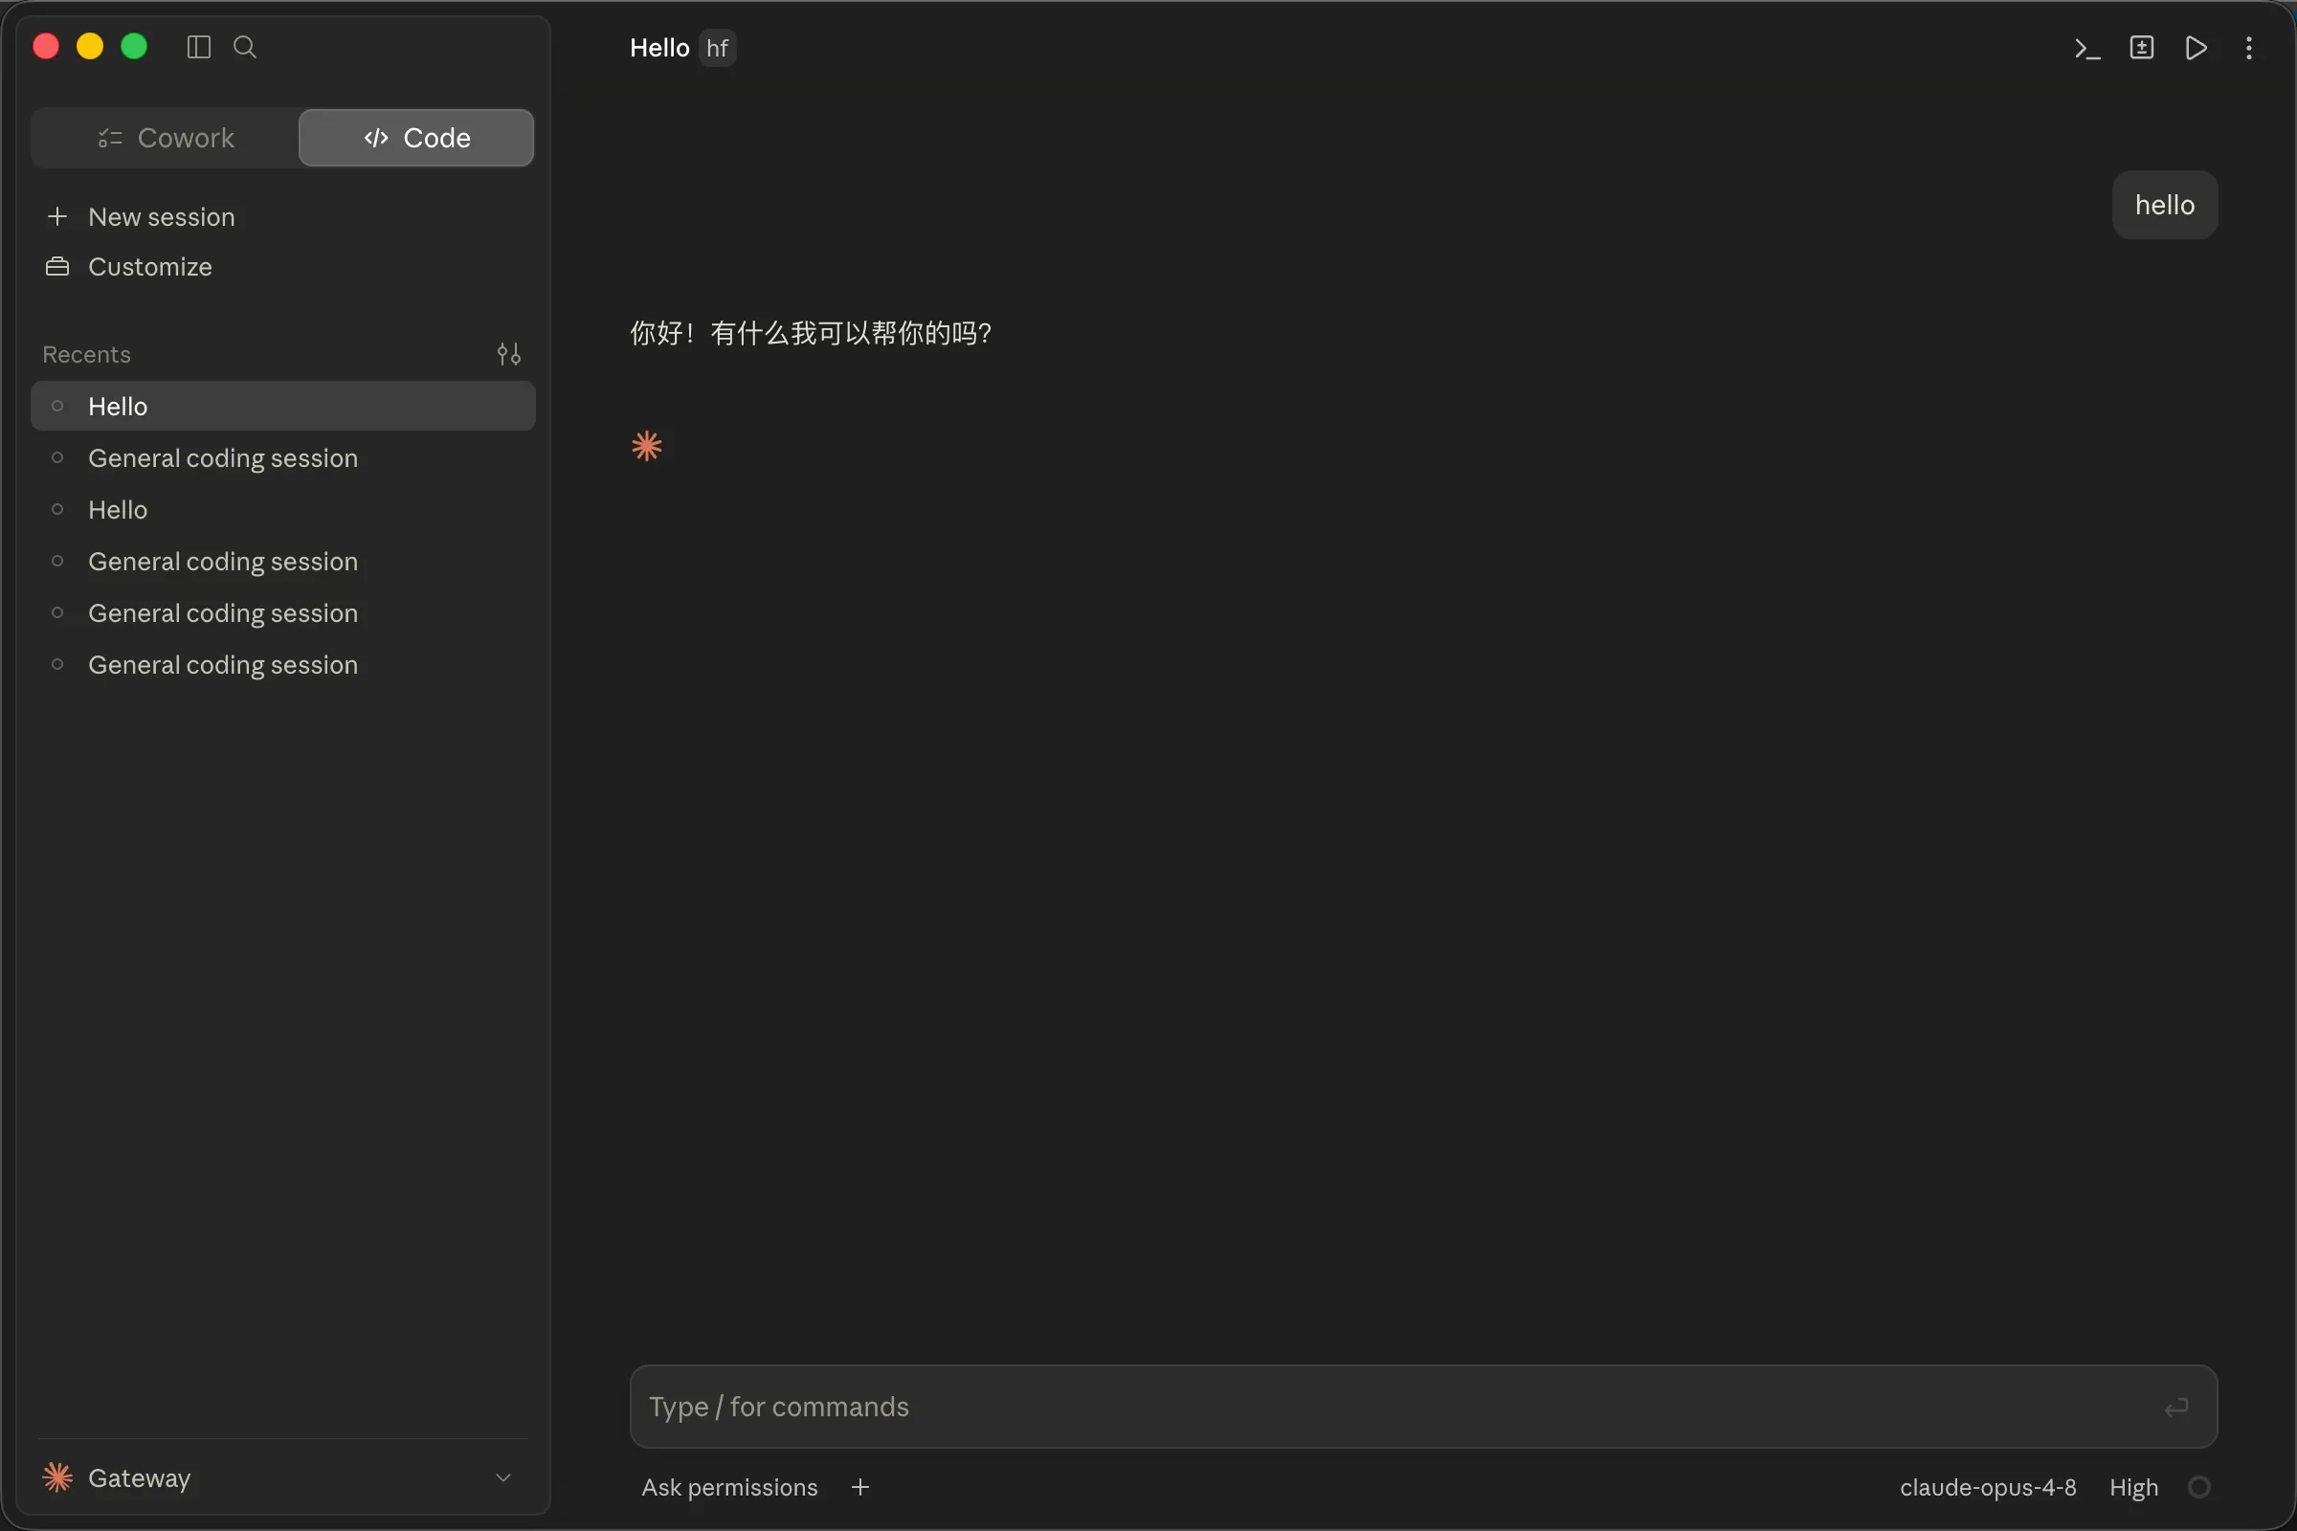Click the circle status indicator near High
The height and width of the screenshot is (1531, 2297).
point(2199,1487)
